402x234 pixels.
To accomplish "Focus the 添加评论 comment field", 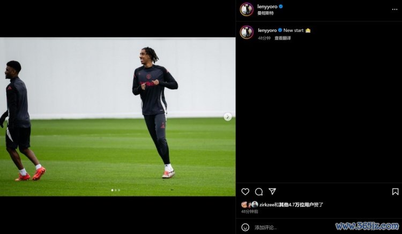I will point(292,228).
